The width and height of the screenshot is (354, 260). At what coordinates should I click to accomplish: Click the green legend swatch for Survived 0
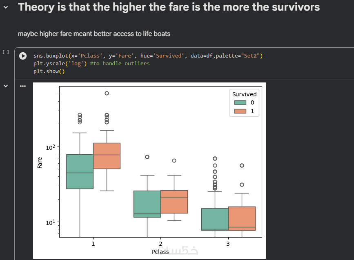[240, 102]
